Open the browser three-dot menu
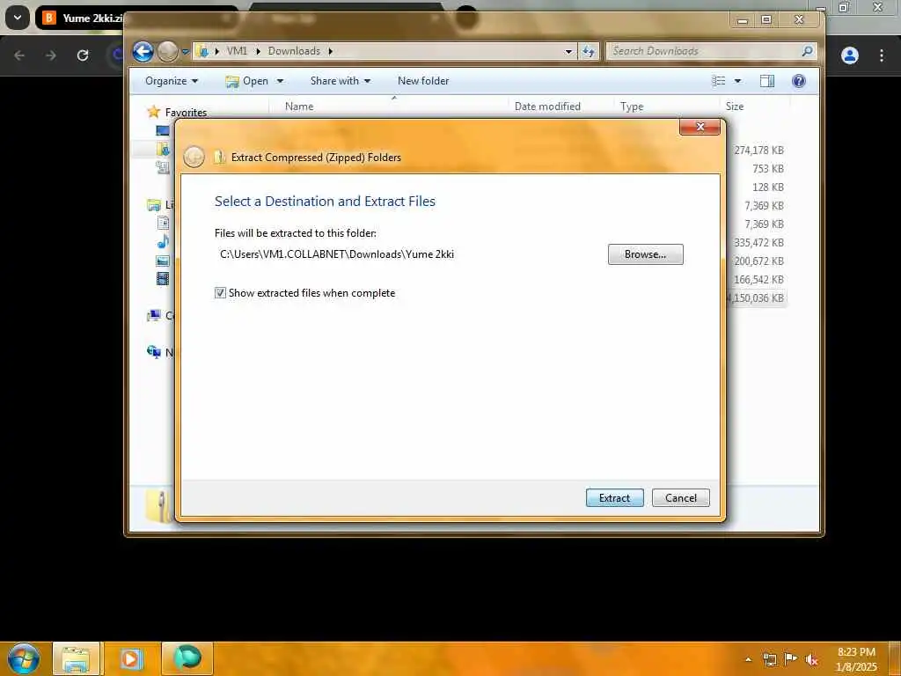 [x=882, y=55]
